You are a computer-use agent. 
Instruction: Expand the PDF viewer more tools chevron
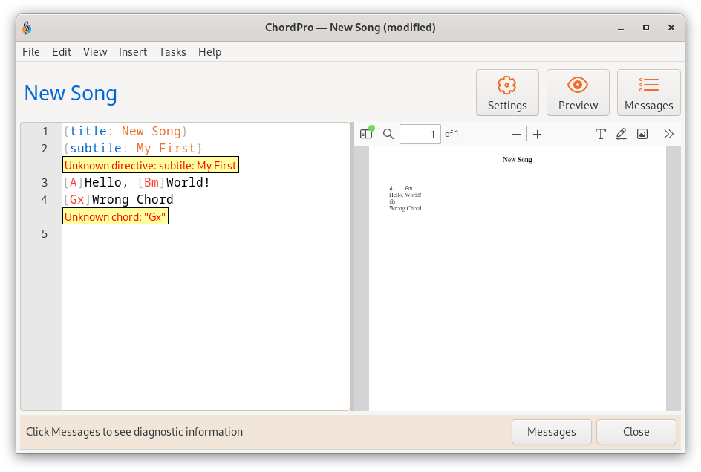click(x=668, y=134)
